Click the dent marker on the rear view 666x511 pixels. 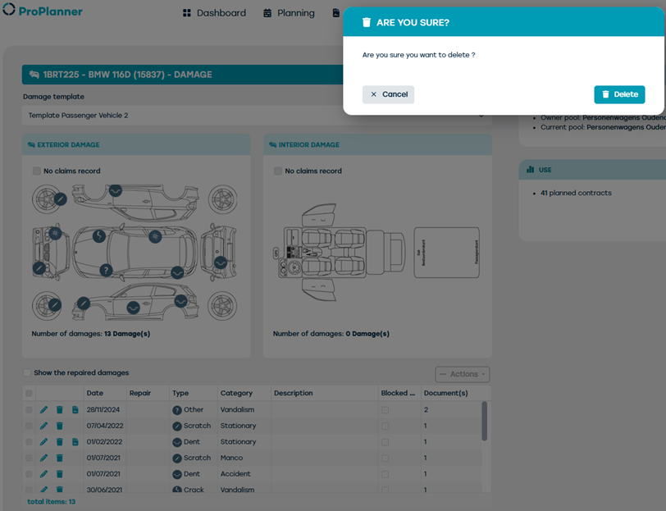(x=221, y=262)
